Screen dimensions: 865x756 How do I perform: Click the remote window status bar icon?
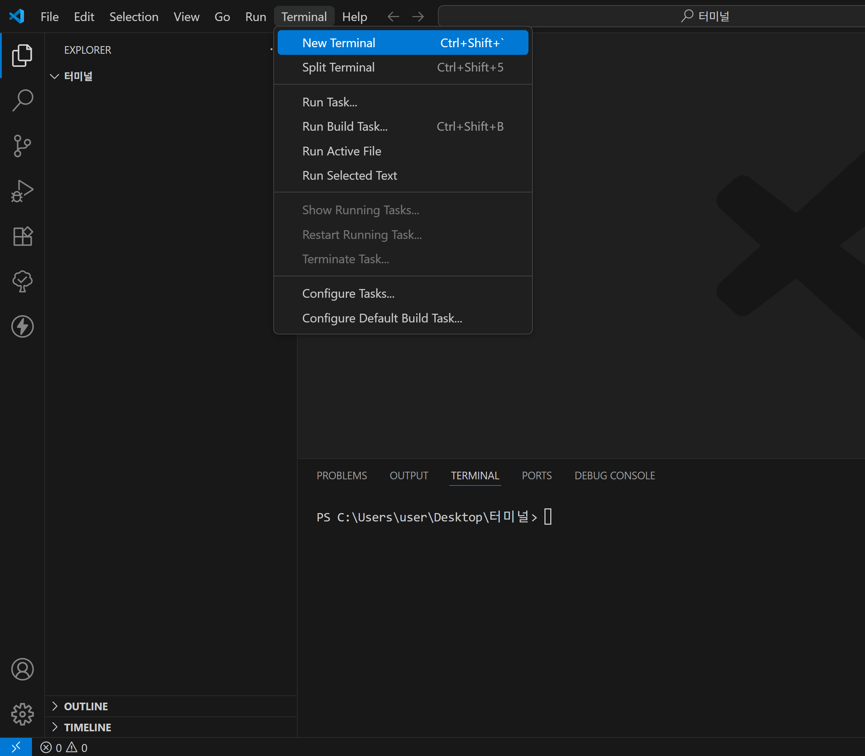click(16, 747)
